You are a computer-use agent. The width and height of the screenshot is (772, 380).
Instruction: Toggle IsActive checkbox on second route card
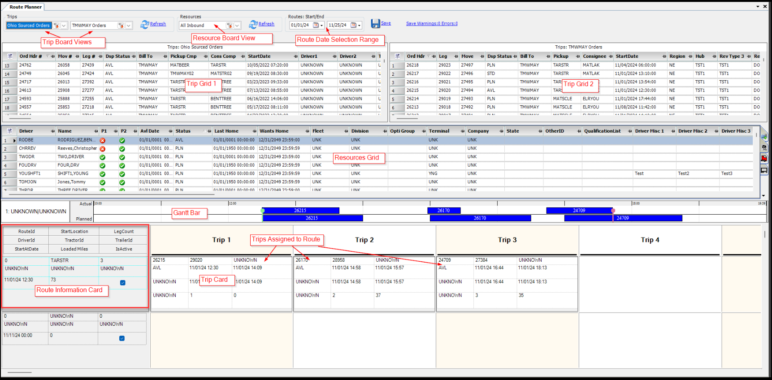tap(122, 338)
